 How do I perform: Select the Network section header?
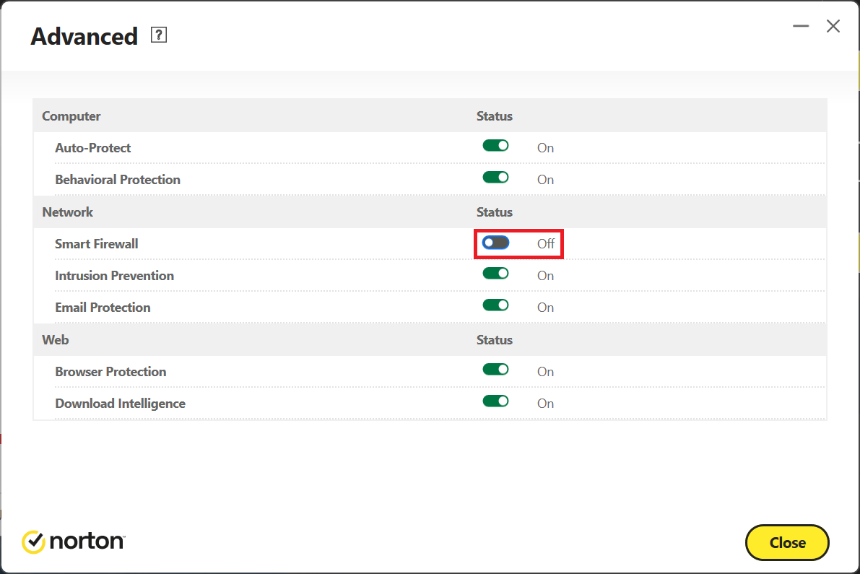(x=68, y=212)
